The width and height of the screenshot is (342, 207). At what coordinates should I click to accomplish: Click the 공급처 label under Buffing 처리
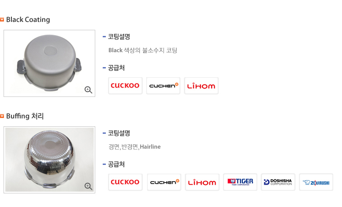tap(116, 164)
